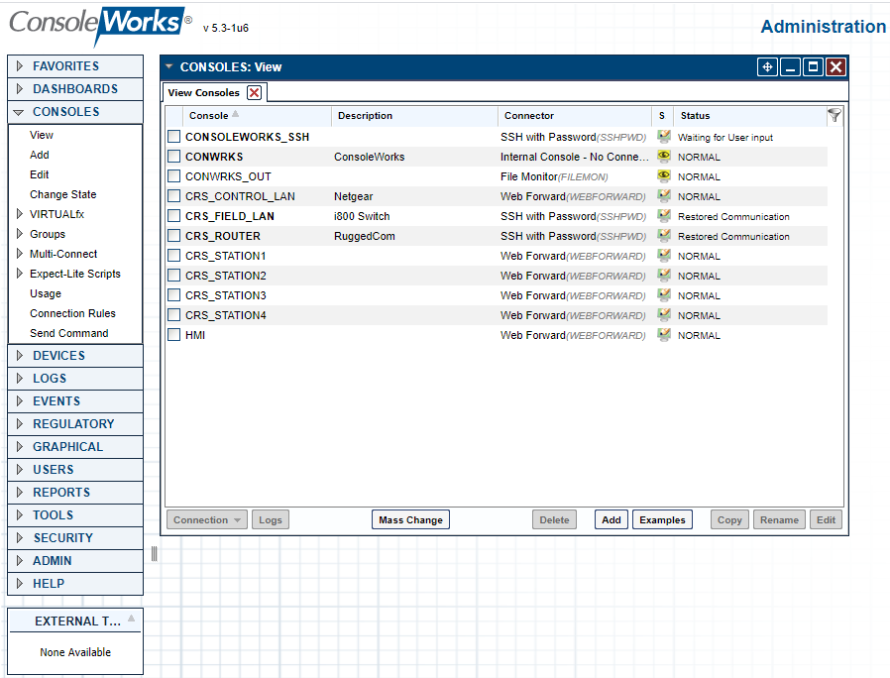Click the status icon for CRS_STATION3 row
The height and width of the screenshot is (678, 890).
pyautogui.click(x=663, y=295)
